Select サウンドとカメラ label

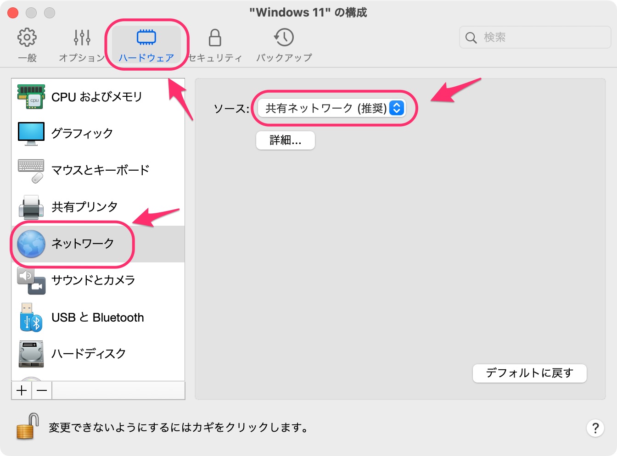point(93,280)
